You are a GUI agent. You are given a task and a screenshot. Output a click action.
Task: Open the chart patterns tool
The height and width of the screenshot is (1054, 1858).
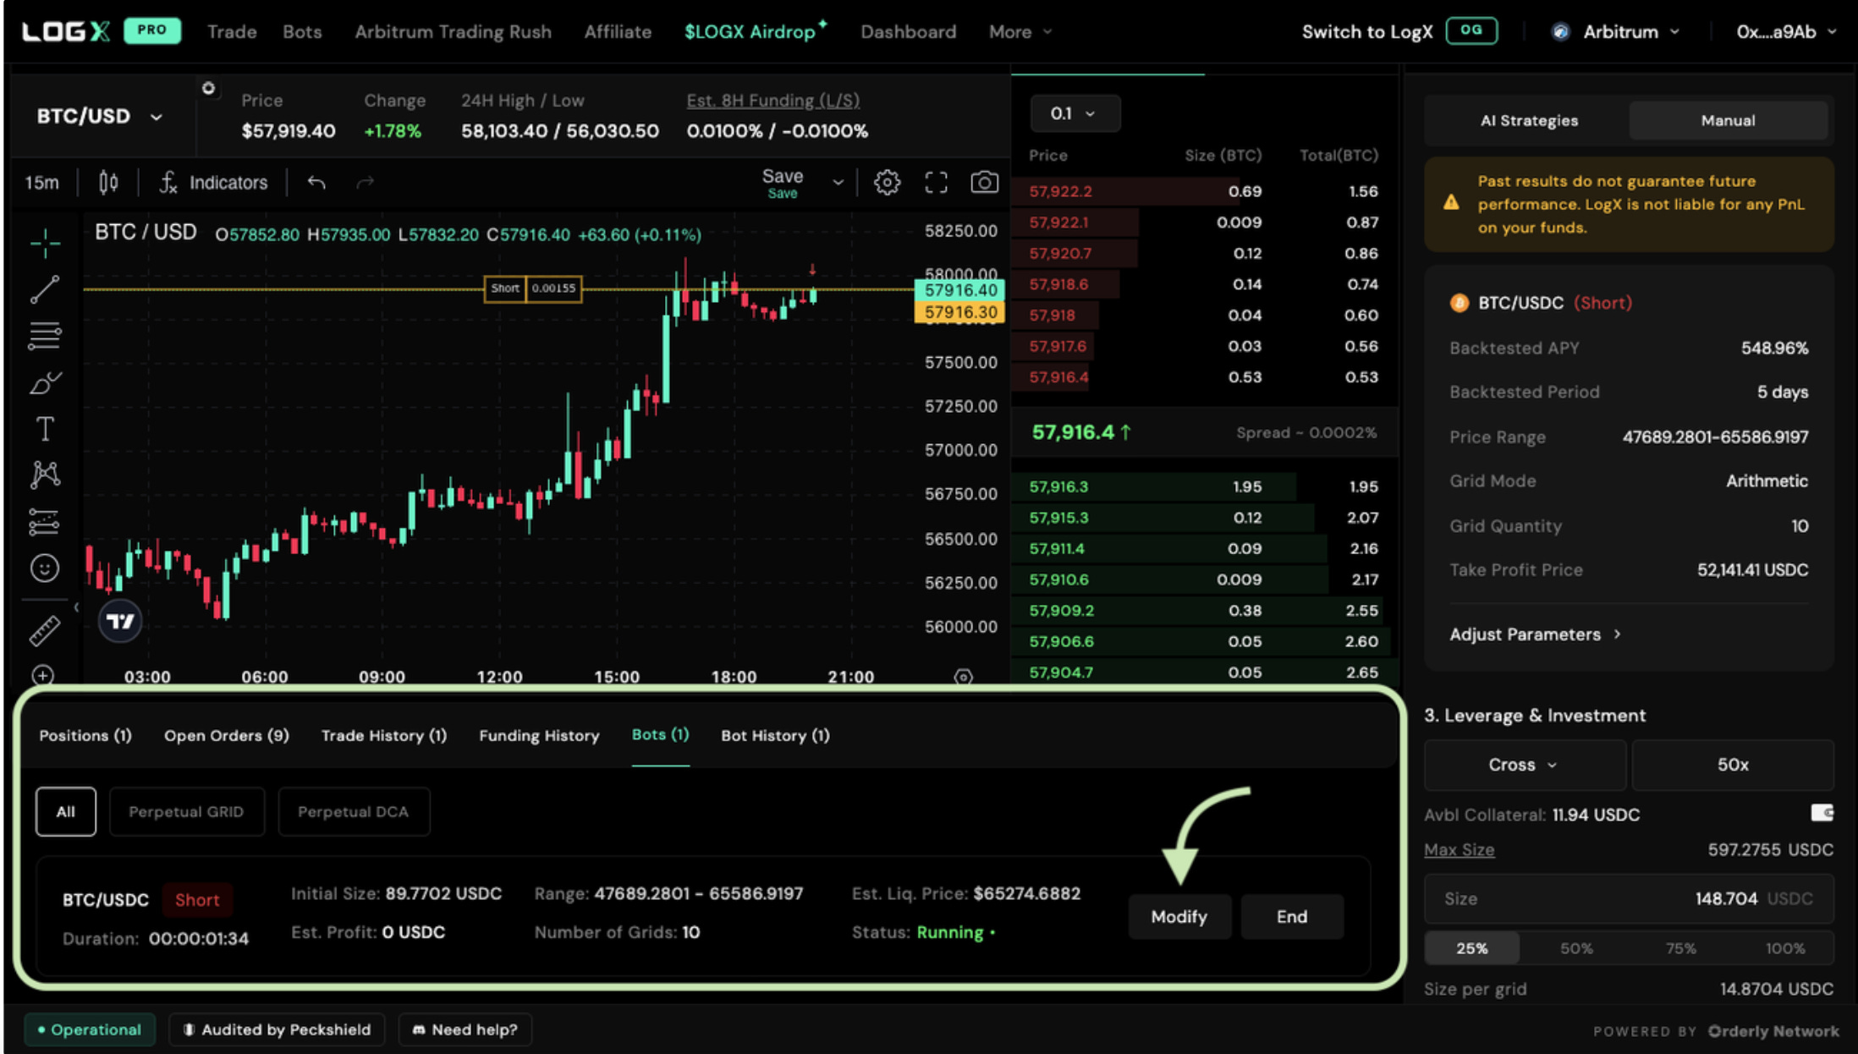pos(45,475)
